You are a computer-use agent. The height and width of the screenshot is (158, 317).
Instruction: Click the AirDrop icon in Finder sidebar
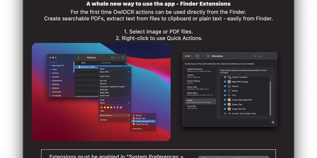click(50, 73)
